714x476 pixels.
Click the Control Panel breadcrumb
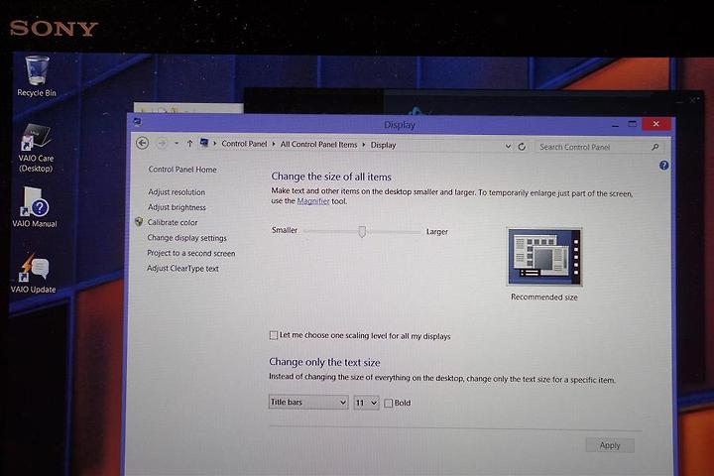pyautogui.click(x=244, y=144)
